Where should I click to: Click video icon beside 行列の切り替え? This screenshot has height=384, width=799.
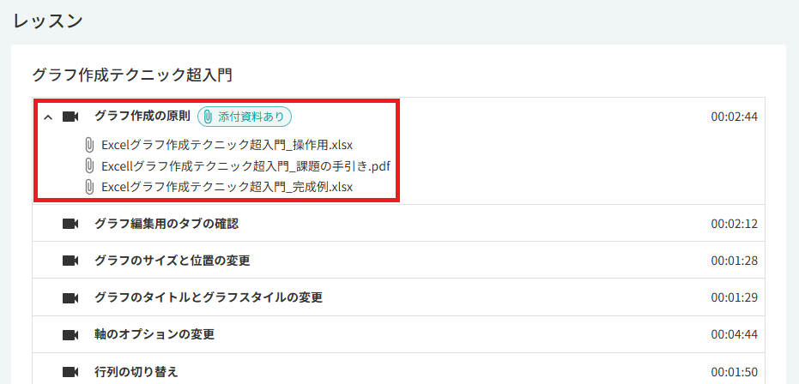coord(70,372)
